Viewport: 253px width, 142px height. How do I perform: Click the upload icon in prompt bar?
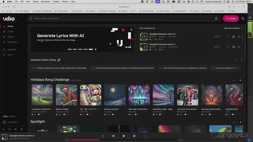[x=216, y=19]
